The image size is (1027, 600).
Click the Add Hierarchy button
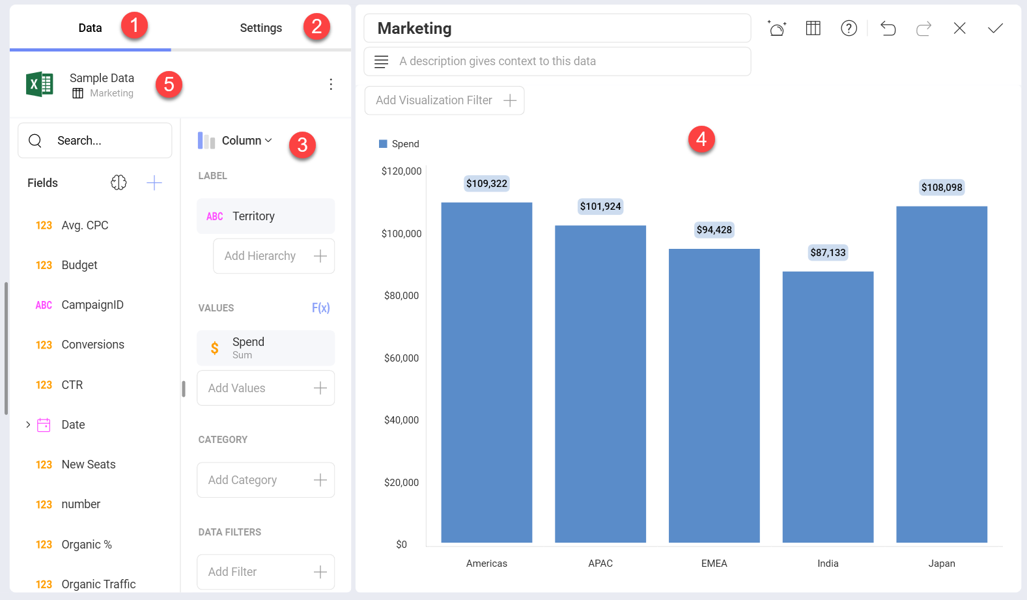coord(274,256)
